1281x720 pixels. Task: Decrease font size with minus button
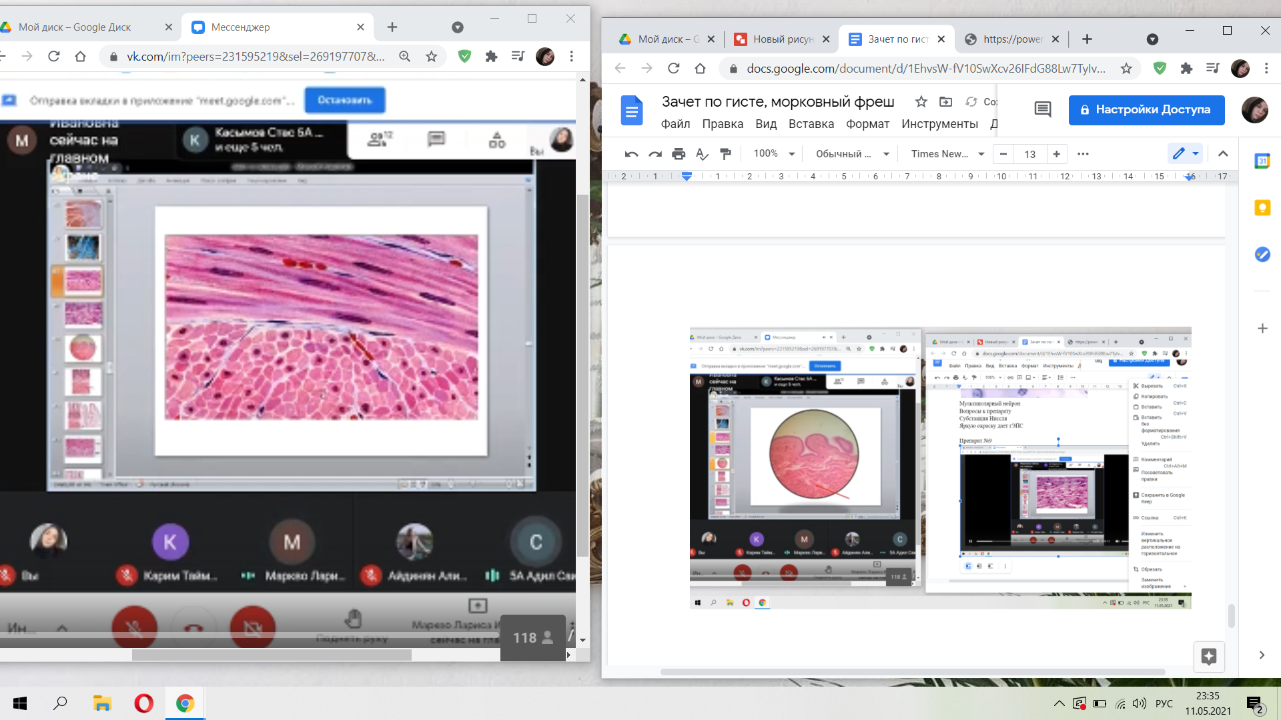(1003, 154)
